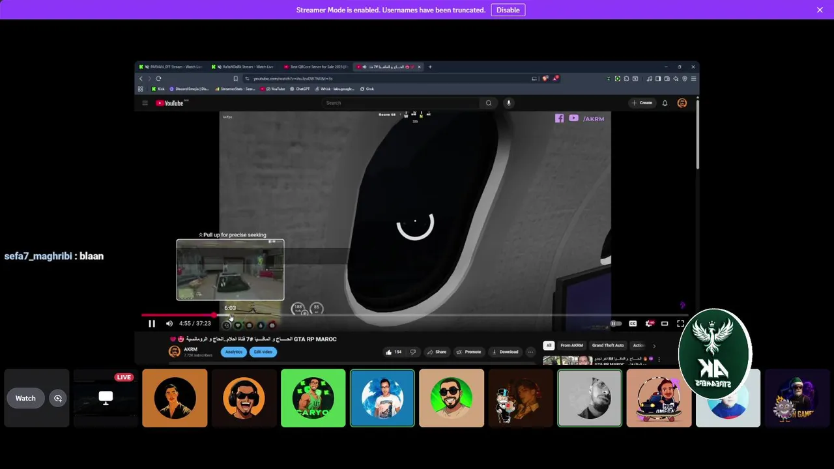Open the Watch stream button

click(25, 398)
